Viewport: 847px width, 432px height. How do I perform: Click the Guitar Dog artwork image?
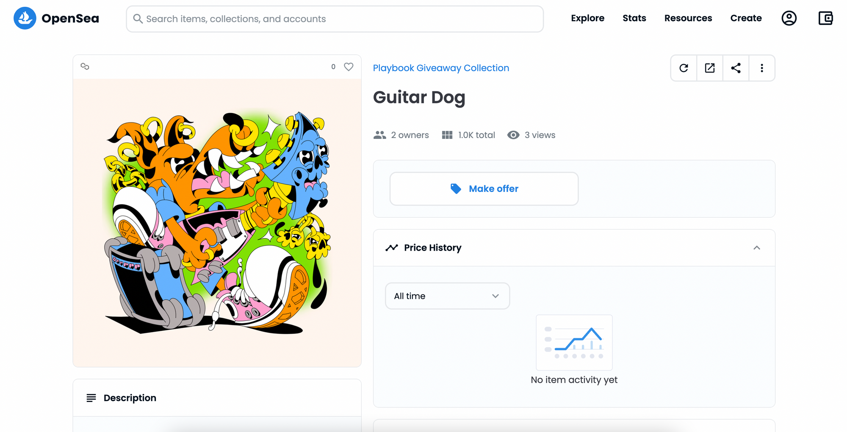tap(217, 223)
